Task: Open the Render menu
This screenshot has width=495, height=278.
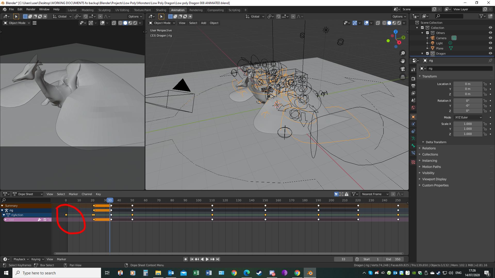Action: [x=31, y=9]
